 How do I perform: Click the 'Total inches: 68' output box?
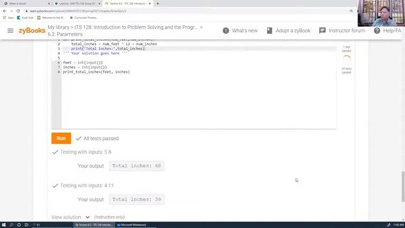click(x=137, y=166)
